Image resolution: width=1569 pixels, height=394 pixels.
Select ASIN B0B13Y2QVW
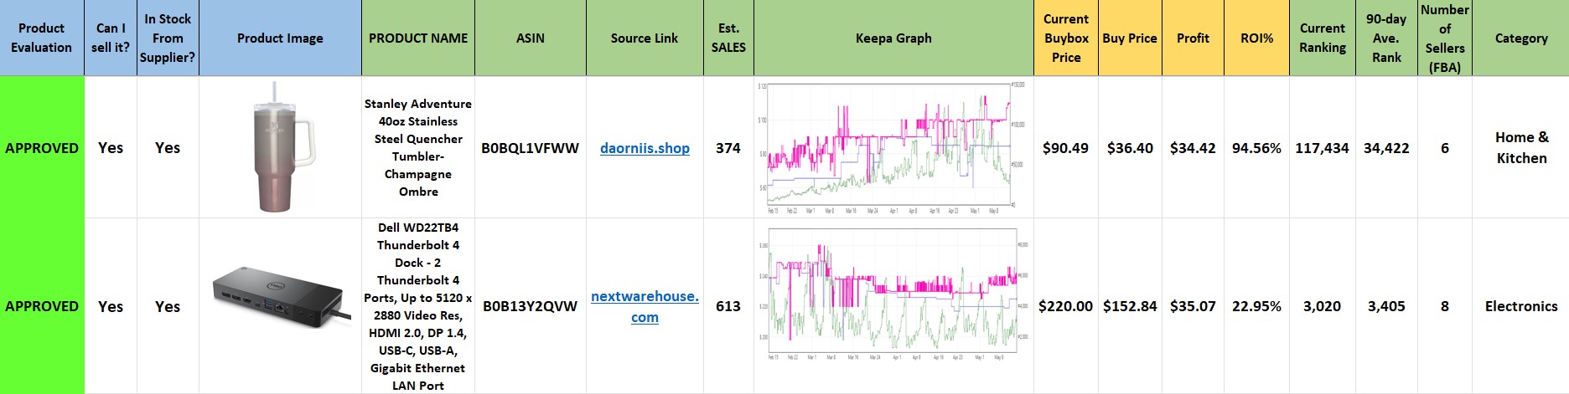531,306
